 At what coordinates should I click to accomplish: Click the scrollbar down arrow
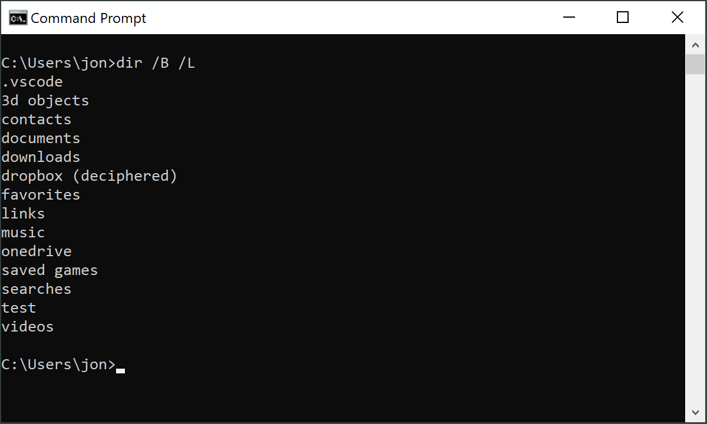coord(695,412)
